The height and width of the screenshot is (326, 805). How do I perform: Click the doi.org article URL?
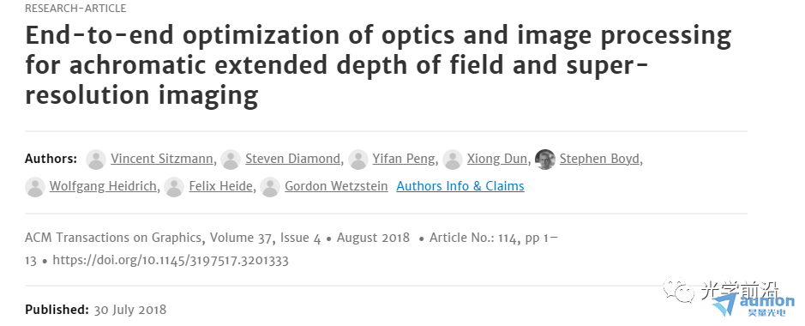pos(171,260)
